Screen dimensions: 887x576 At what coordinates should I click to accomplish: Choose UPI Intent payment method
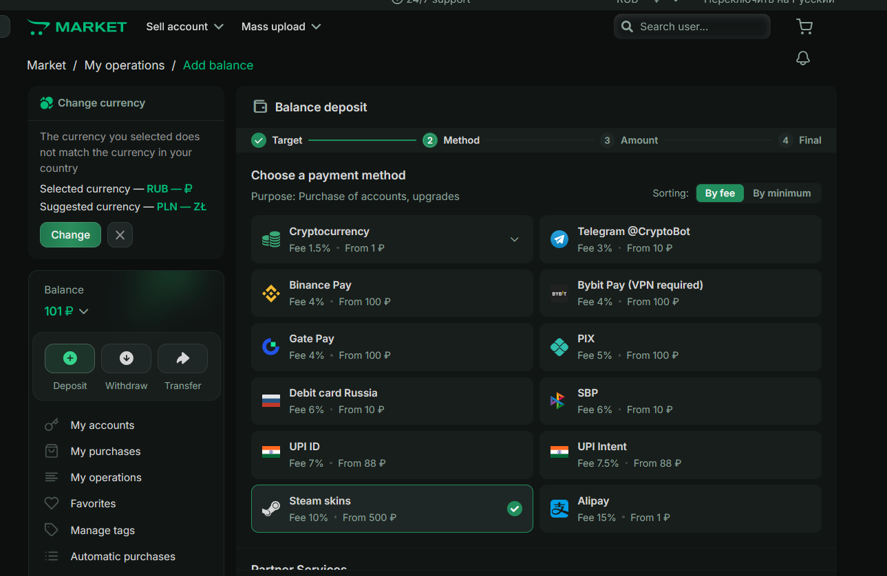tap(681, 455)
